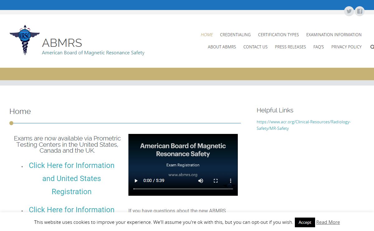The width and height of the screenshot is (374, 231).
Task: Open United States Registration information link
Action: coord(72,179)
